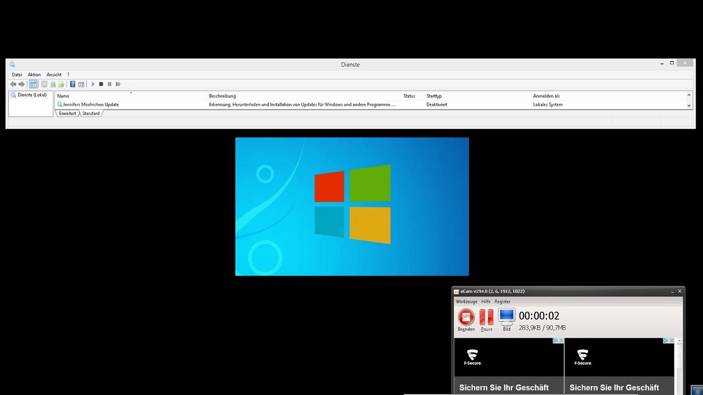Pause the selected service
This screenshot has height=395, width=703.
tap(109, 84)
